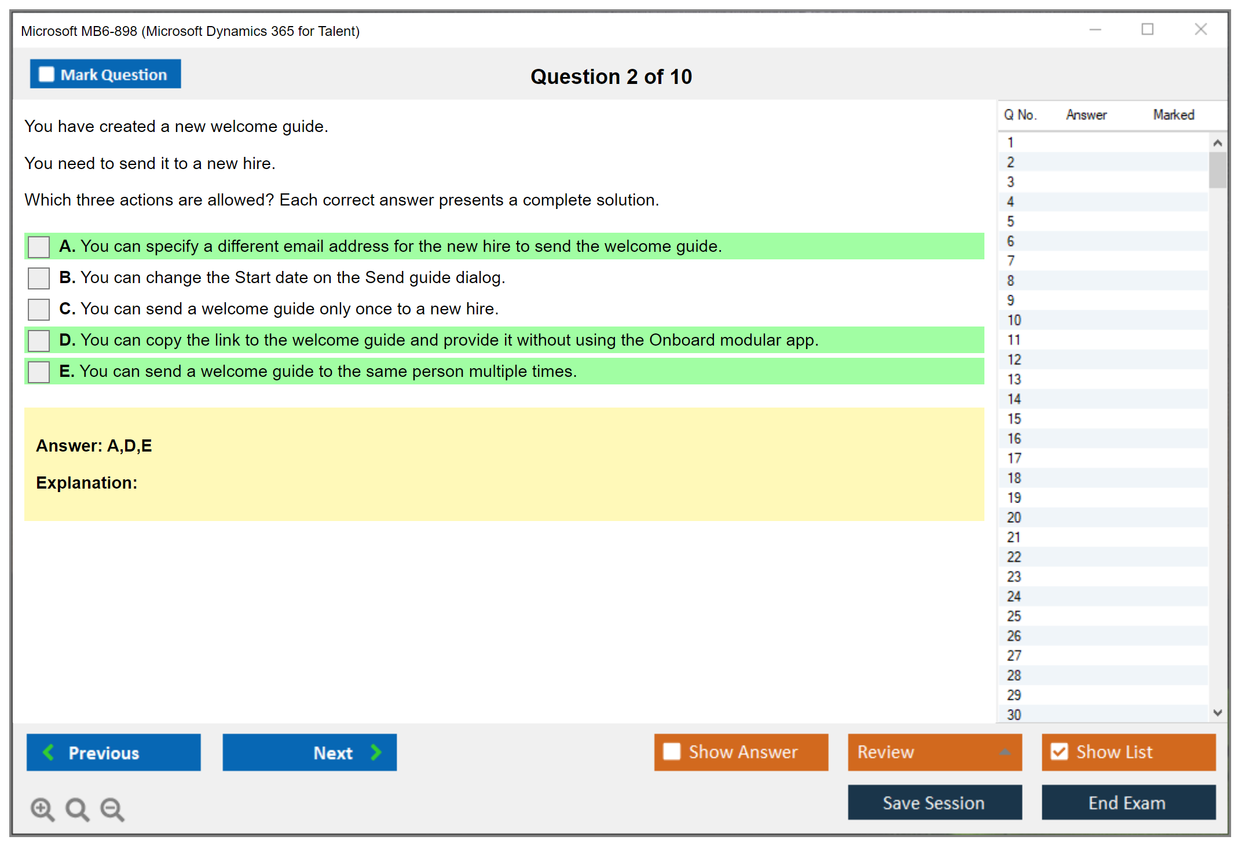Click the green right arrow on Next
1245x851 pixels.
coord(376,752)
